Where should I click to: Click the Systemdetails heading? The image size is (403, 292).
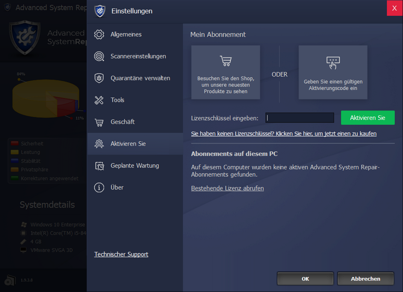(x=47, y=205)
